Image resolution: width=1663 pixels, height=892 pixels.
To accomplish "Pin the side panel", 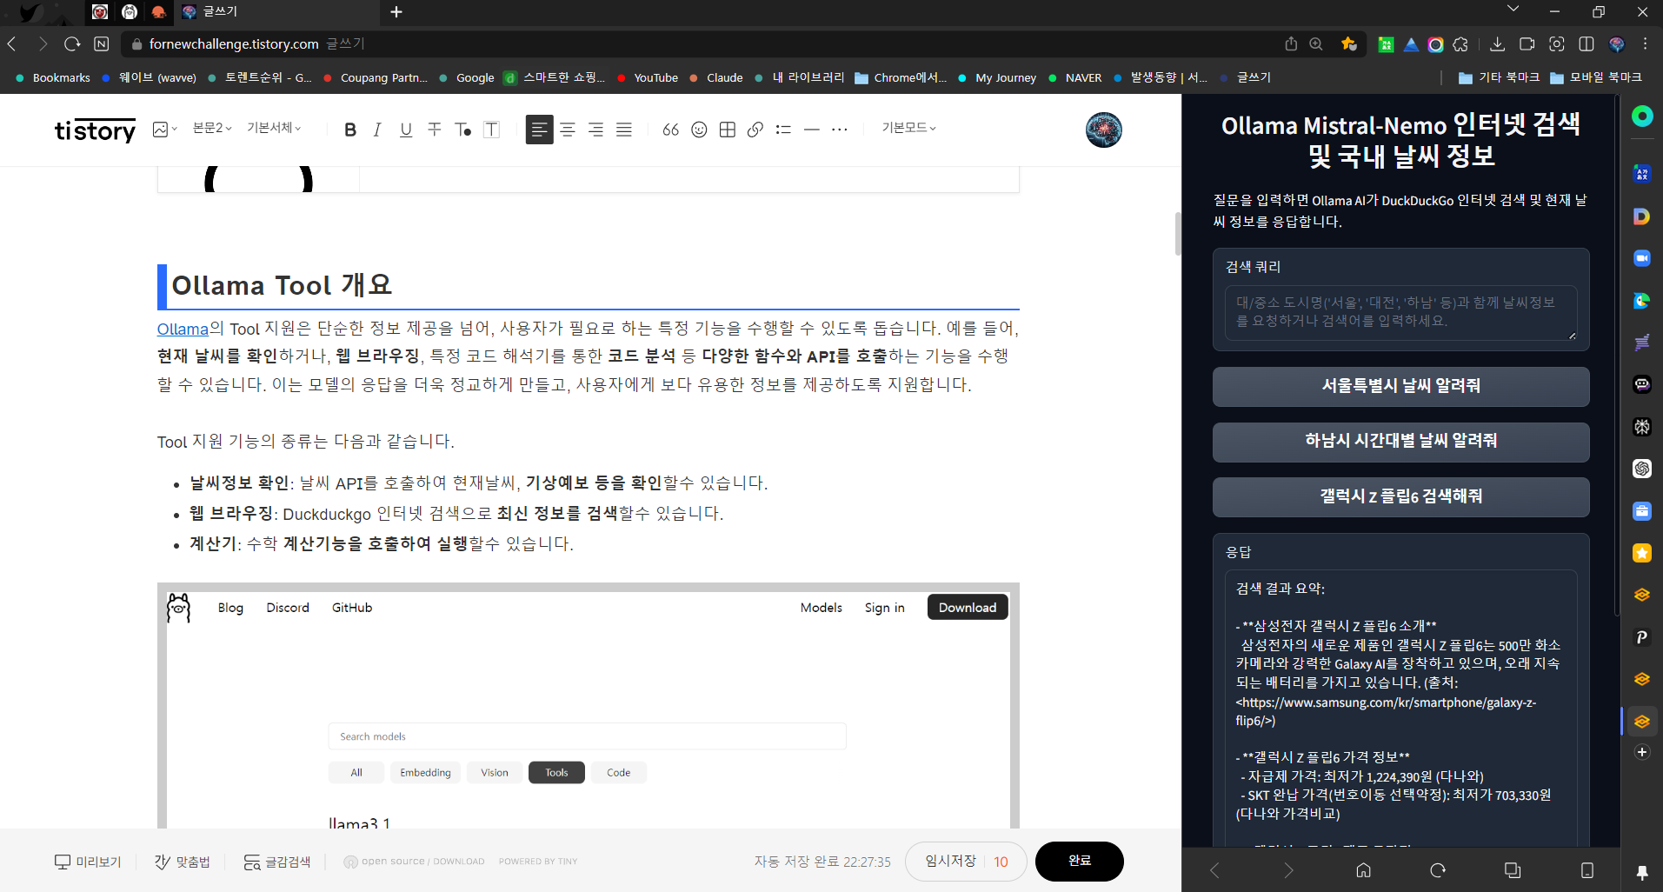I will tap(1642, 872).
